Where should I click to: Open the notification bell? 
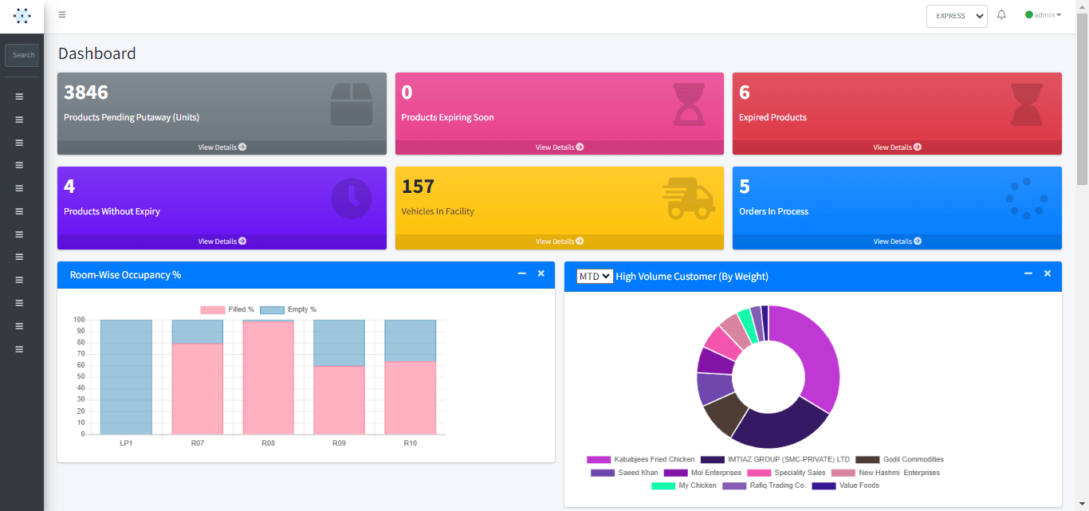point(1001,15)
